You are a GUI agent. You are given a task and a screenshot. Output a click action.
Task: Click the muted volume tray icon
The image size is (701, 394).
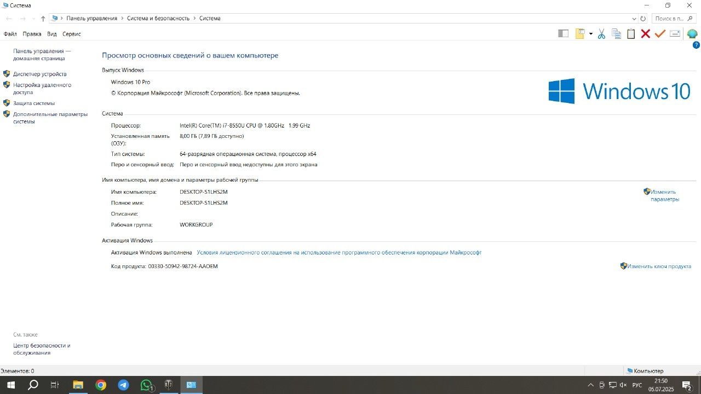click(624, 385)
